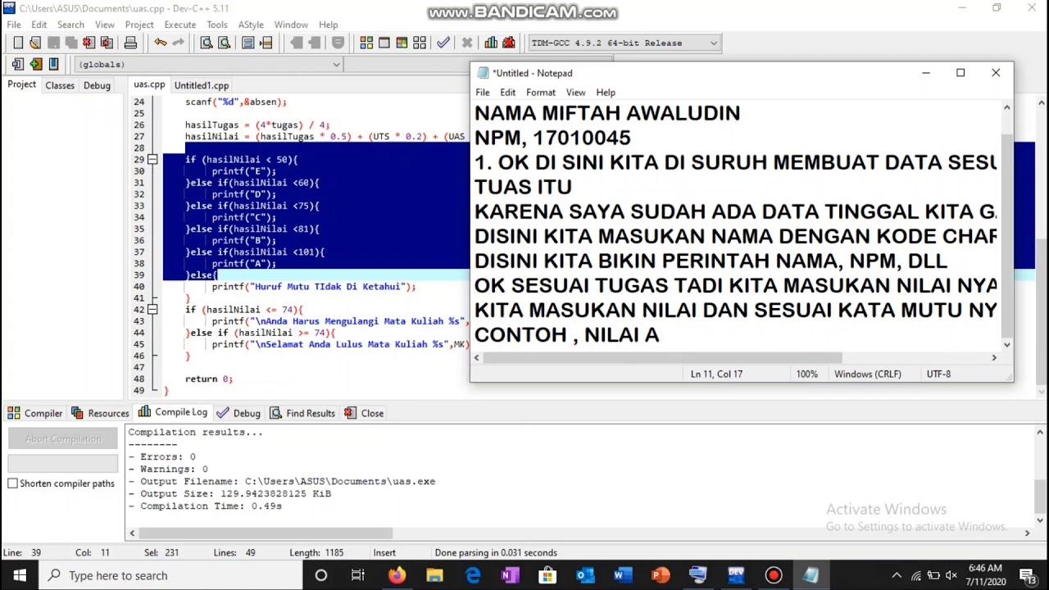Click the Run toolbar icon
This screenshot has width=1049, height=590.
click(384, 43)
